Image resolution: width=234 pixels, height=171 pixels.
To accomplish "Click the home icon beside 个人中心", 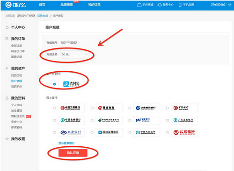I will (x=7, y=27).
